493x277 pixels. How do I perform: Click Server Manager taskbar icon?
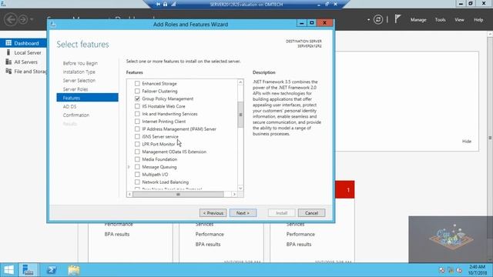coord(29,270)
